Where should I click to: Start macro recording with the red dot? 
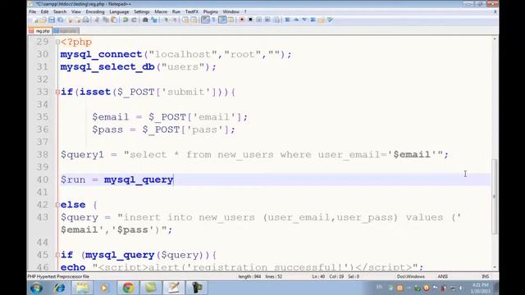[x=242, y=20]
